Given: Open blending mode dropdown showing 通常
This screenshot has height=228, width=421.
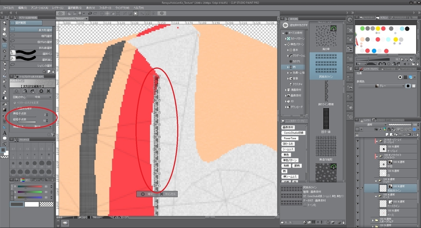Looking at the screenshot, I should pos(370,125).
